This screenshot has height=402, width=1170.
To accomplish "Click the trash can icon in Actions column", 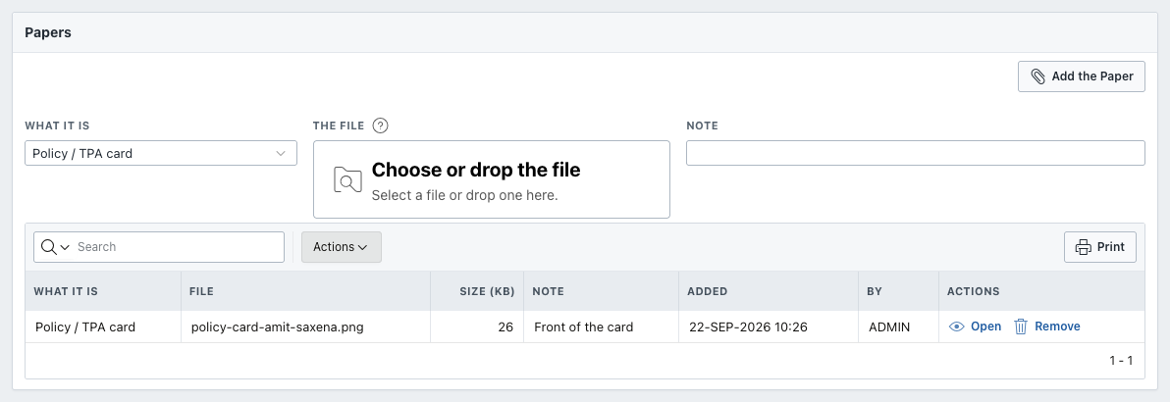I will (1021, 327).
